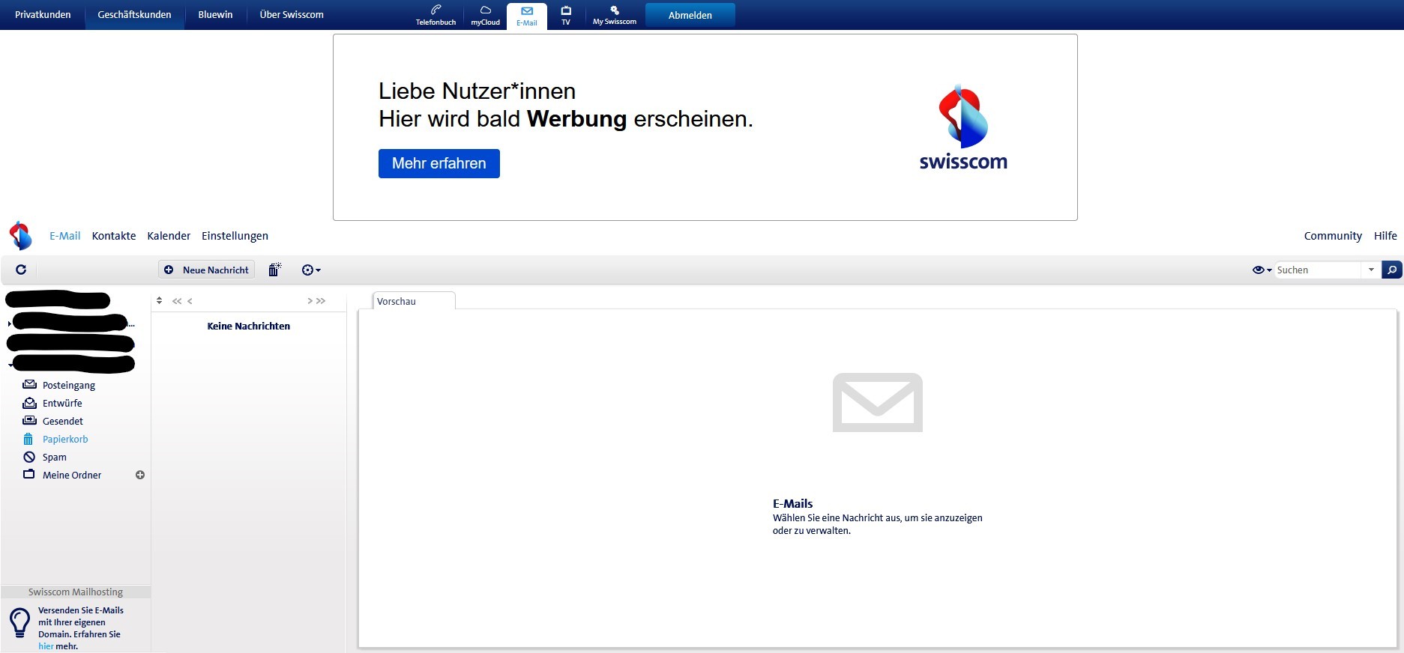Click the Spam blocked-circle icon
Viewport: 1404px width, 653px height.
29,457
